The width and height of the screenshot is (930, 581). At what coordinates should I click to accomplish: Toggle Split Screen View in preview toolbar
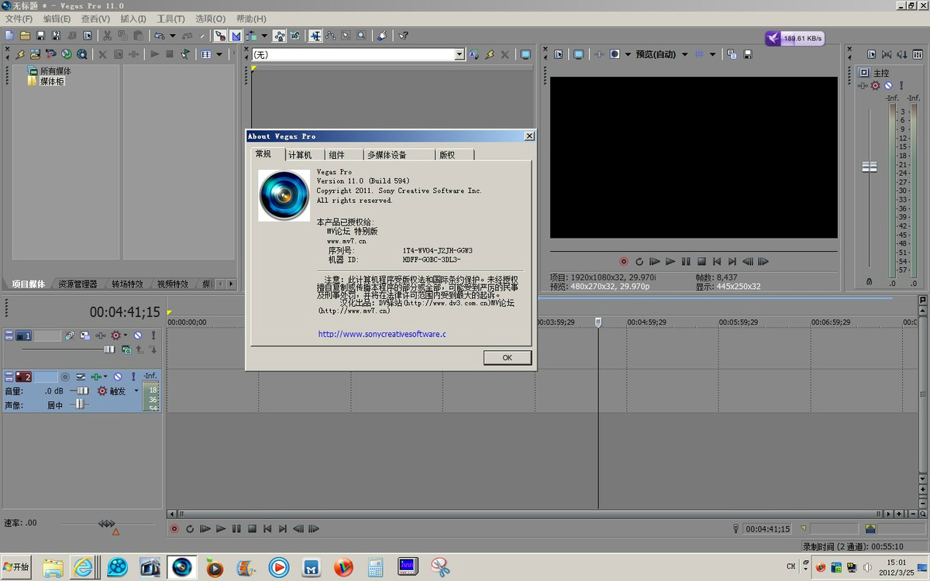point(615,54)
